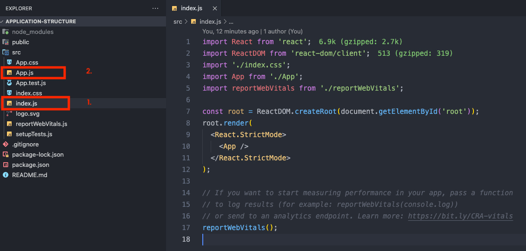The image size is (526, 251).
Task: Open the .gitignore file
Action: coord(26,145)
